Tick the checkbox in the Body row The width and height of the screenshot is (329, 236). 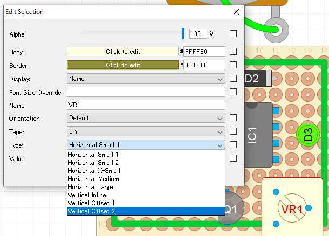tap(233, 52)
